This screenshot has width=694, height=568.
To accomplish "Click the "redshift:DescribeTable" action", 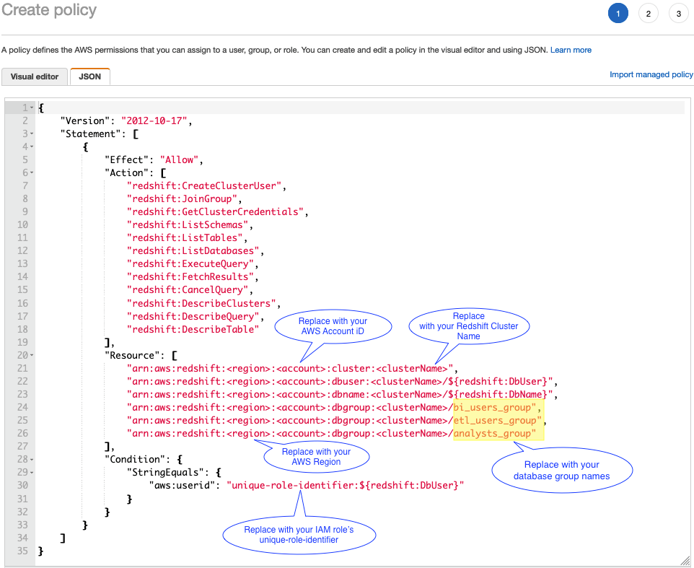I will click(193, 329).
